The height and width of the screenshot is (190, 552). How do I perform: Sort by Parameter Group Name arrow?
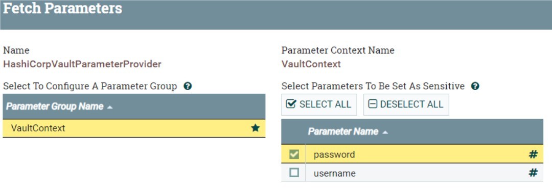click(110, 107)
